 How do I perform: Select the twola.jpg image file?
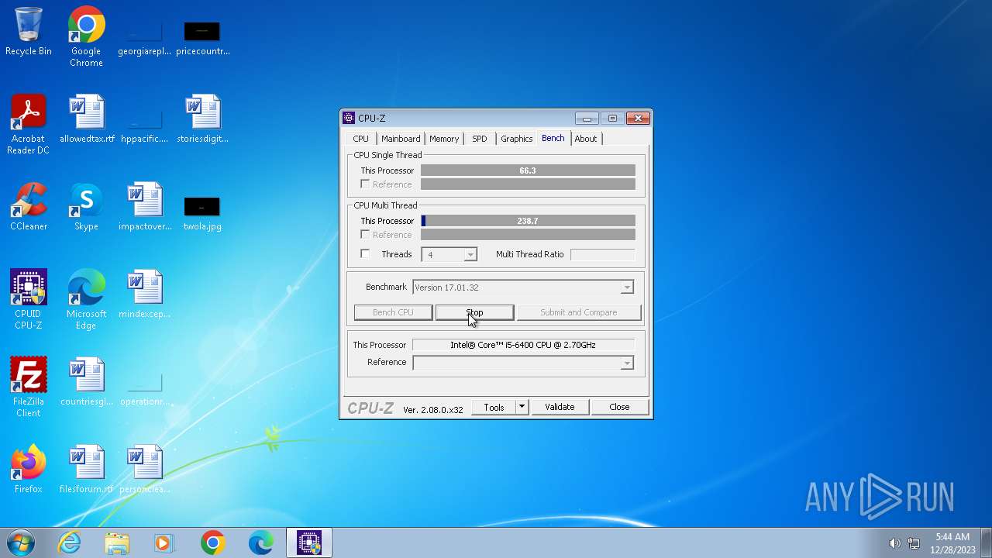202,212
